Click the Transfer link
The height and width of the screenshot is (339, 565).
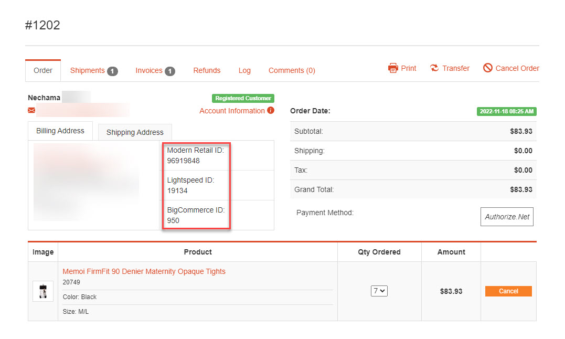(456, 68)
